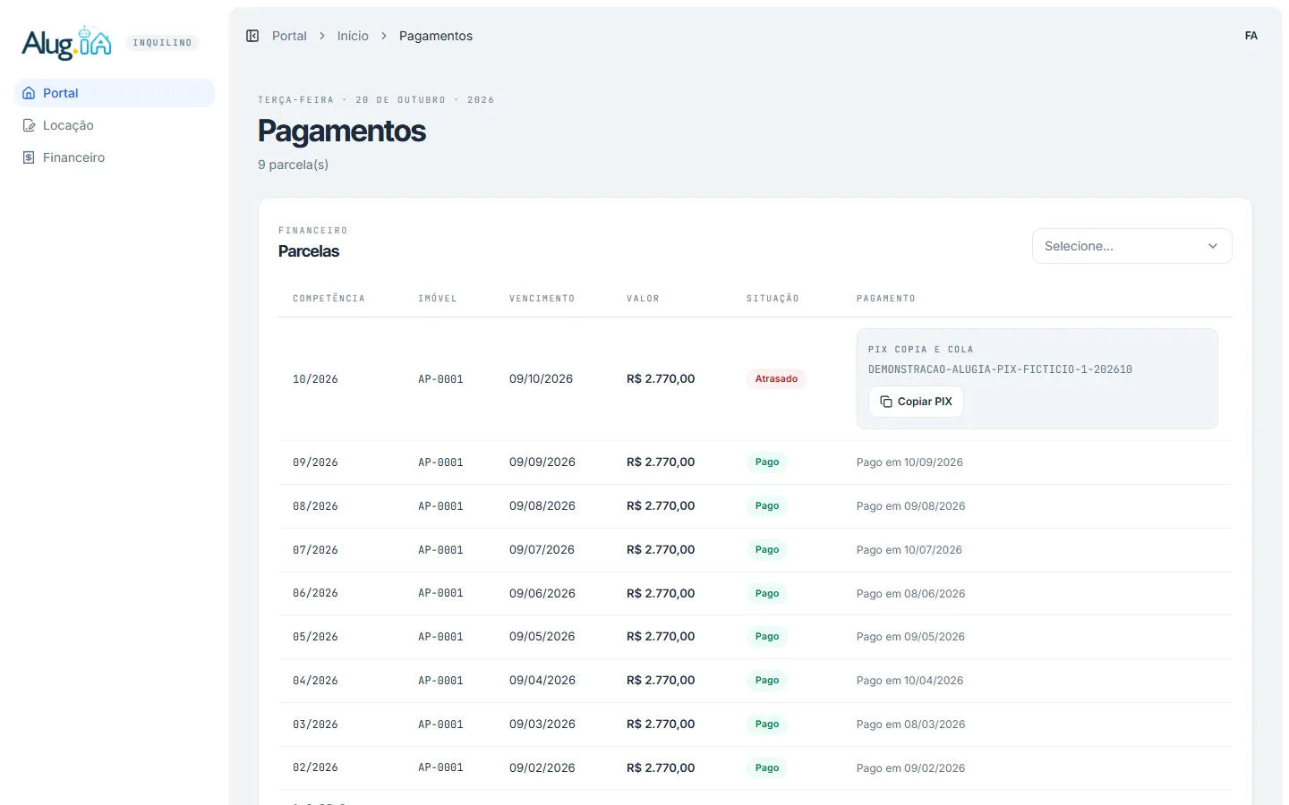Screen dimensions: 1289x805
Task: Open Financeiro in the sidebar
Action: pos(115,157)
